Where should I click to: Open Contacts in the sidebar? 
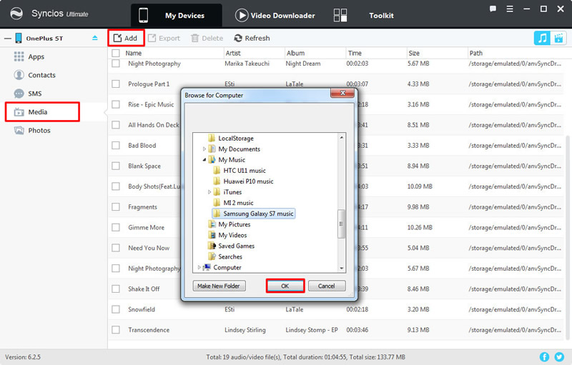pyautogui.click(x=34, y=75)
